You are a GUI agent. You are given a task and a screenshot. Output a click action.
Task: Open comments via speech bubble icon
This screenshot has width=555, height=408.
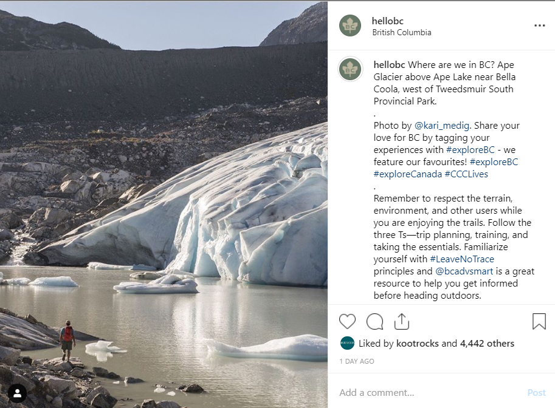[374, 321]
